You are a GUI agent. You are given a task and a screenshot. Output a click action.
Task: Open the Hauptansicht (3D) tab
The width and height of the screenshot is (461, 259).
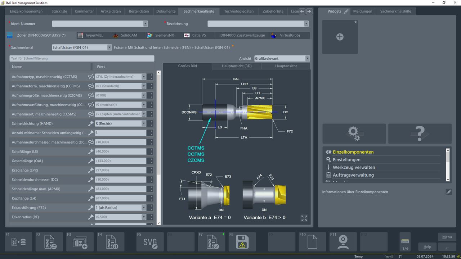coord(236,66)
